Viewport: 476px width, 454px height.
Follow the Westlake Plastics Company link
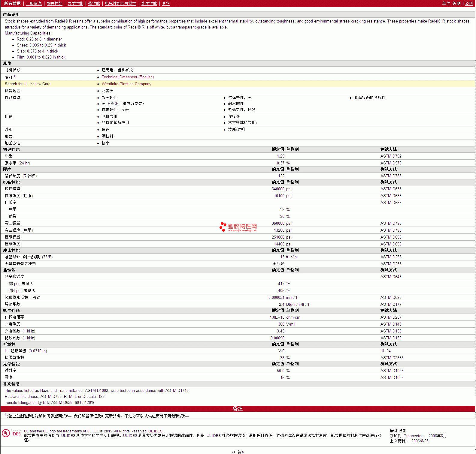coord(126,84)
